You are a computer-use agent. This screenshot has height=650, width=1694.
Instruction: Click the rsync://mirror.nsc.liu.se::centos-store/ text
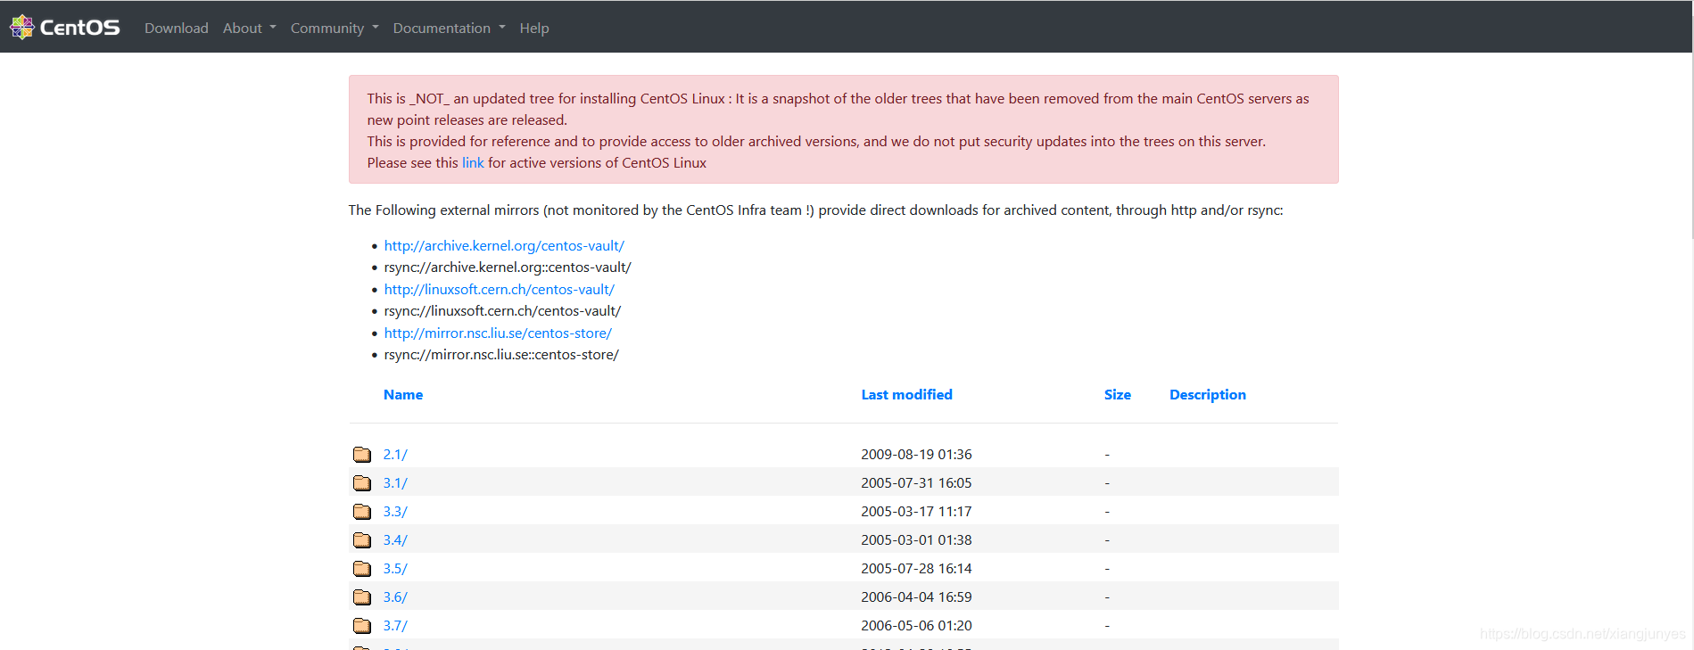click(x=501, y=355)
